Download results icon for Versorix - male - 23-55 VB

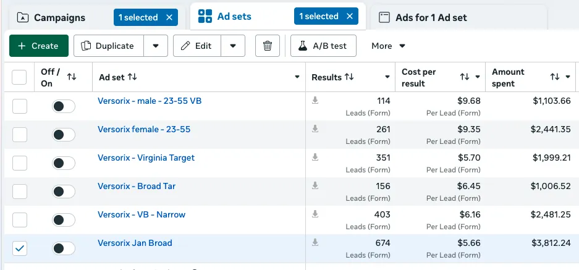pyautogui.click(x=315, y=100)
